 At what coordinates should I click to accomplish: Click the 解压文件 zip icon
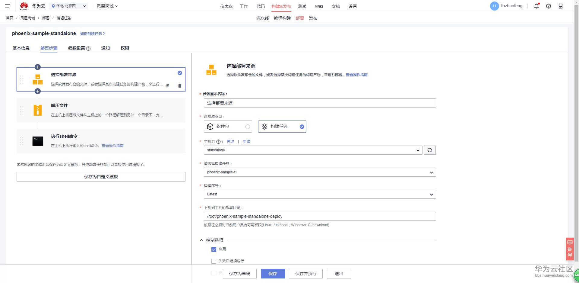tap(38, 110)
